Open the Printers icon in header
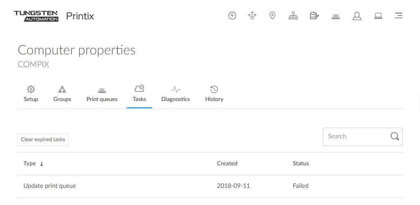Image resolution: width=420 pixels, height=205 pixels. point(314,16)
